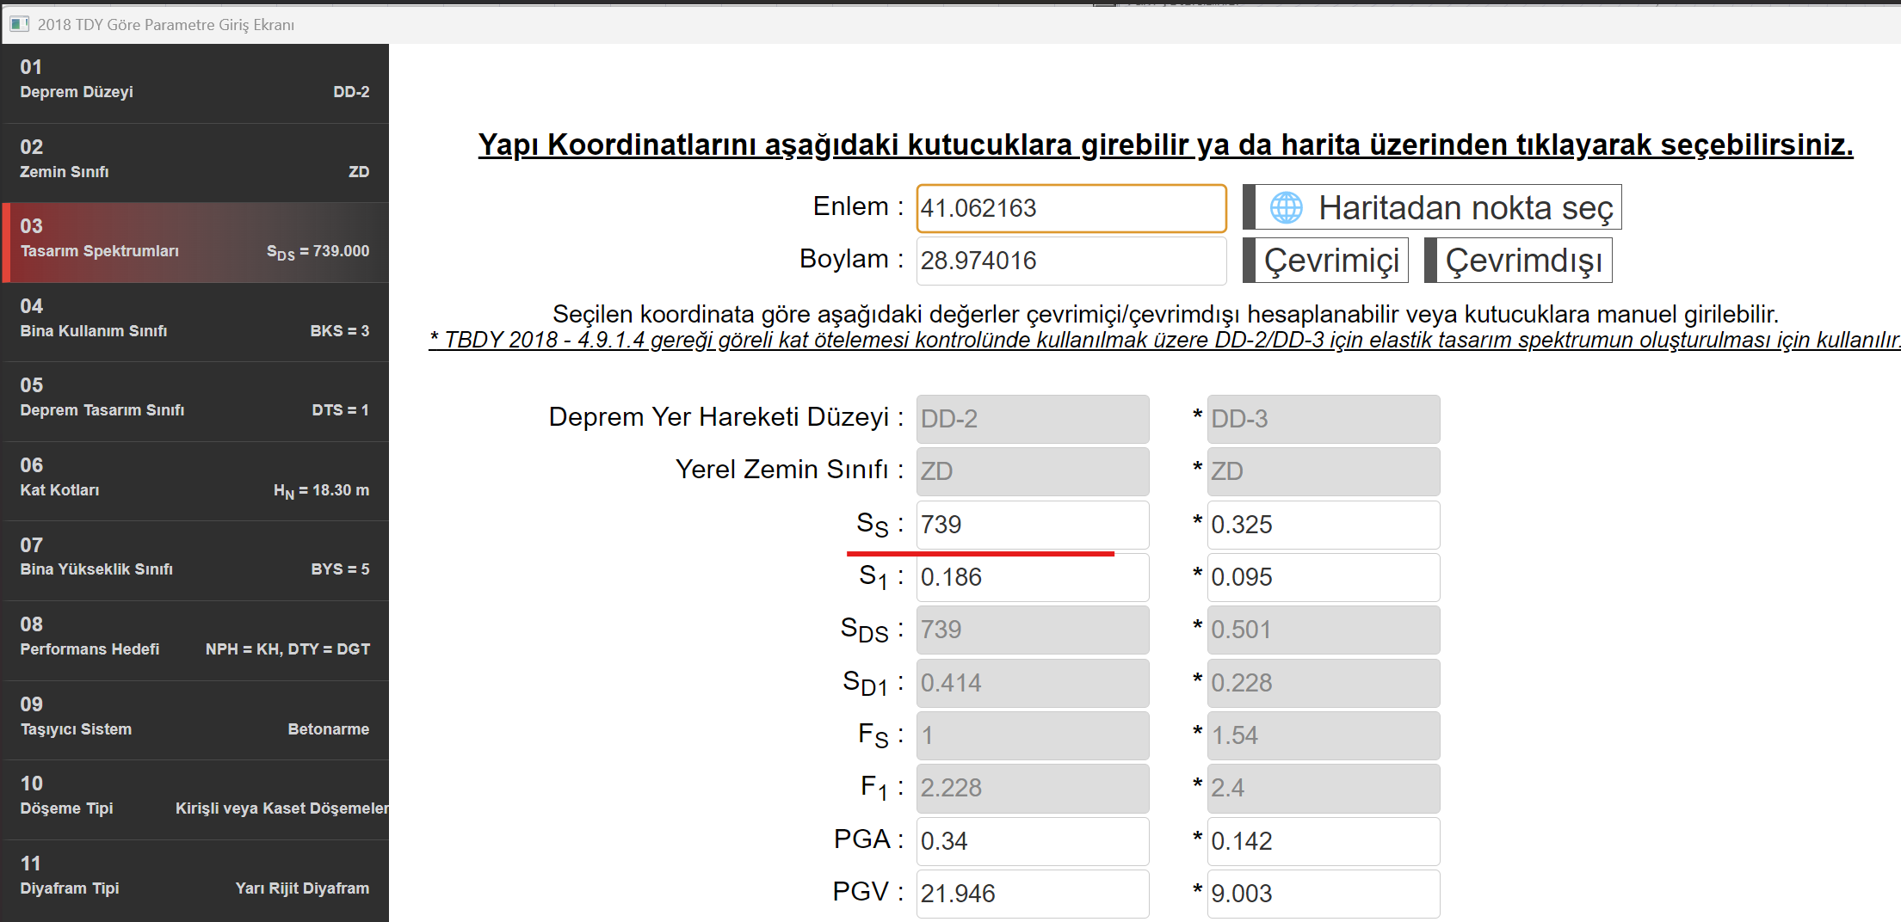The height and width of the screenshot is (922, 1901).
Task: Open step 04 Bina Kullanım Sınıfı
Action: coord(195,323)
